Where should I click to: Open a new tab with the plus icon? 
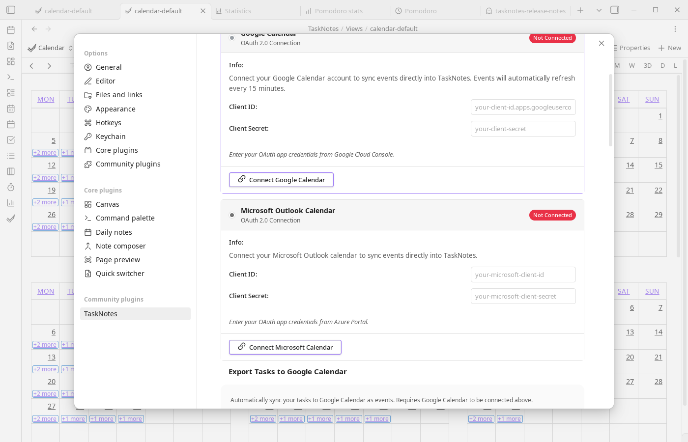tap(580, 10)
